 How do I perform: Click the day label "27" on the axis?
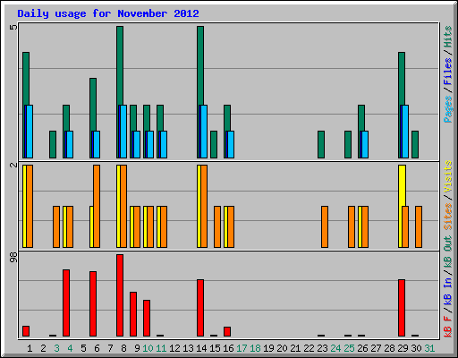pyautogui.click(x=376, y=348)
